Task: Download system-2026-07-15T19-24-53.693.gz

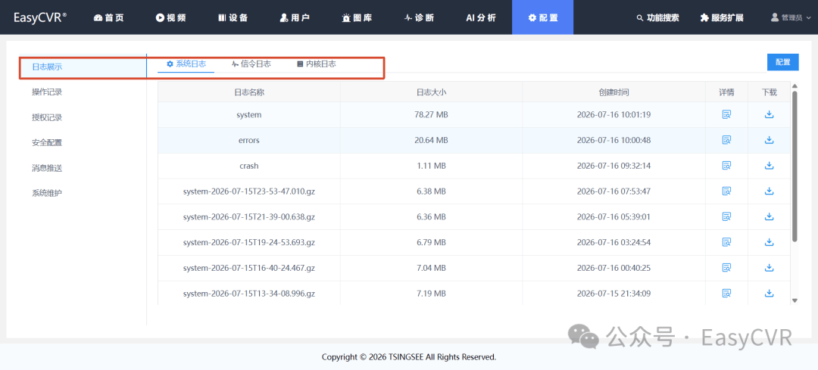Action: (x=769, y=242)
